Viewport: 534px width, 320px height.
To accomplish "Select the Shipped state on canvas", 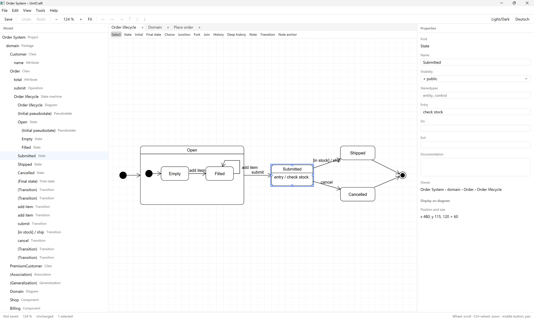I will (358, 153).
